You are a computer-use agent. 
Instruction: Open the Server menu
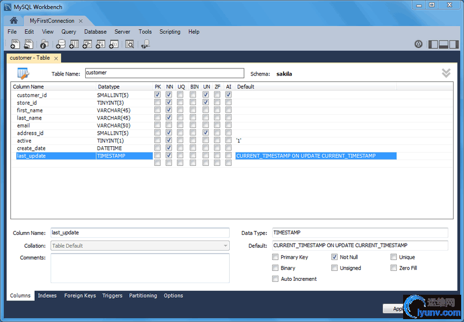[122, 32]
